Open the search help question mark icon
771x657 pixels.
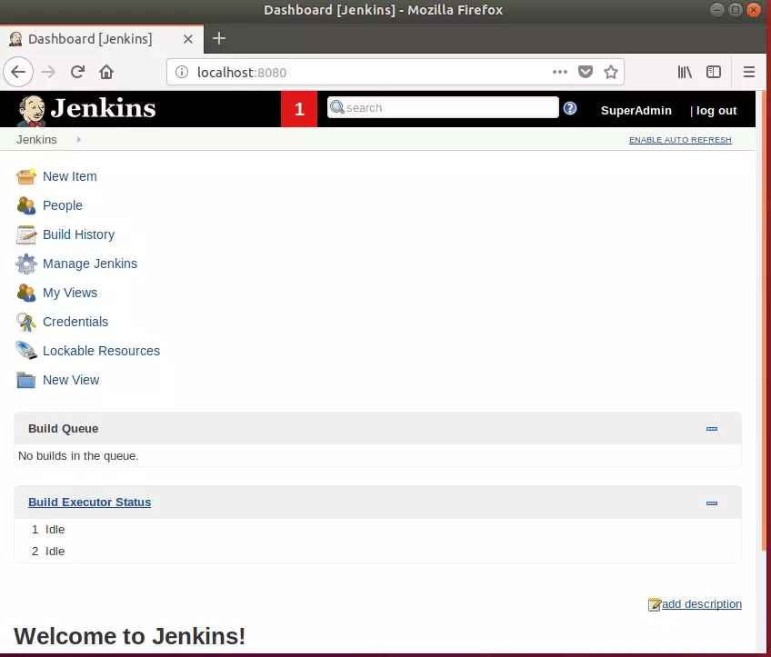(570, 108)
